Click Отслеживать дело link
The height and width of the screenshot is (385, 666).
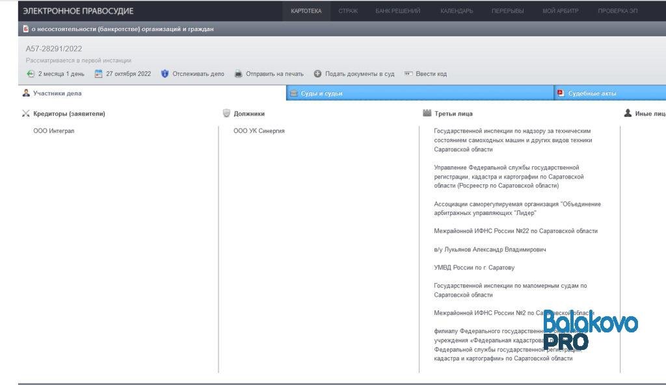(x=198, y=74)
